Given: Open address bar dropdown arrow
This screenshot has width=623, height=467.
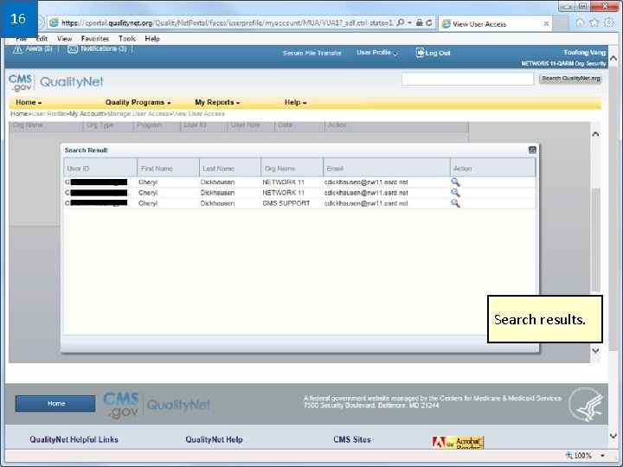Looking at the screenshot, I should (x=409, y=22).
